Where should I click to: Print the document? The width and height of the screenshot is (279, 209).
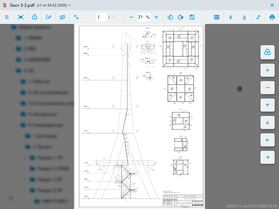coord(272,17)
